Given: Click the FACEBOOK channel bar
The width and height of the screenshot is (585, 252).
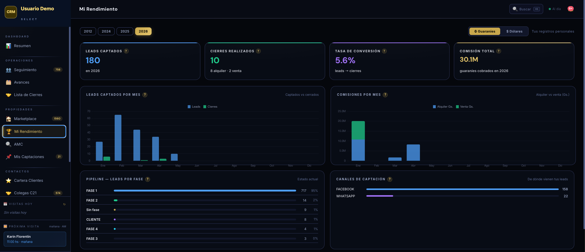Looking at the screenshot, I should (462, 189).
